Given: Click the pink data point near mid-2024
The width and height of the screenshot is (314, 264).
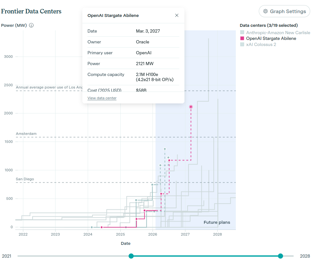Looking at the screenshot, I should (x=101, y=227).
